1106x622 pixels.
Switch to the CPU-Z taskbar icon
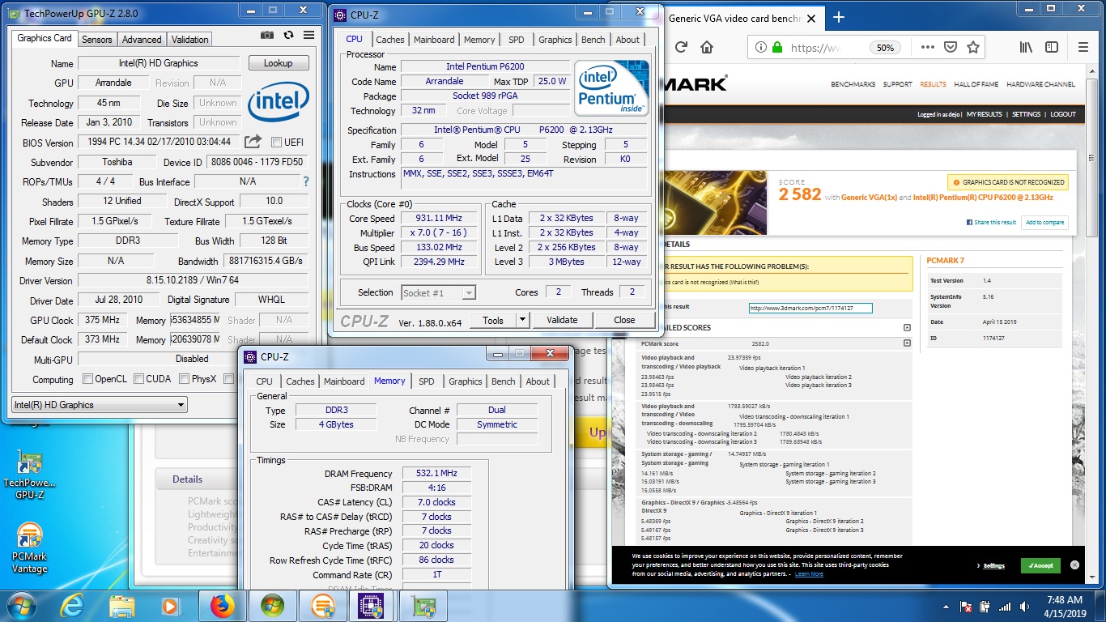click(372, 605)
